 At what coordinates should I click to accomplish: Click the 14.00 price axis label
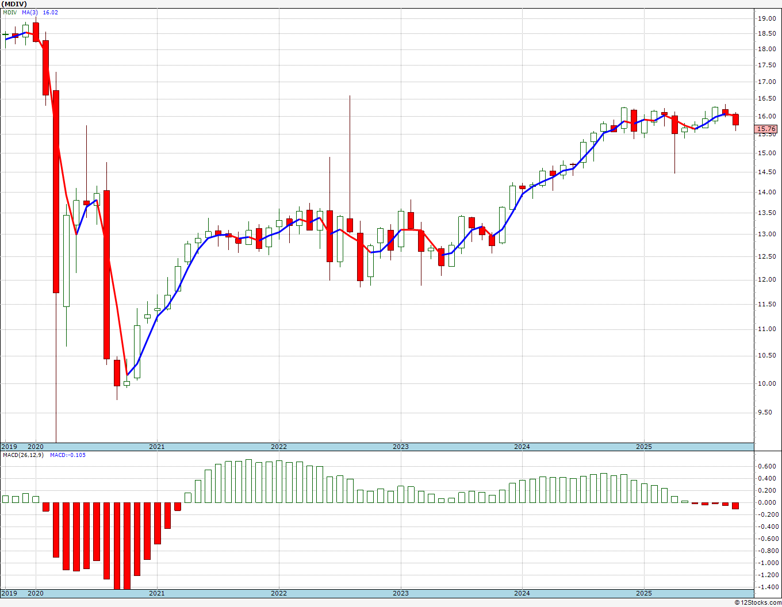point(766,193)
